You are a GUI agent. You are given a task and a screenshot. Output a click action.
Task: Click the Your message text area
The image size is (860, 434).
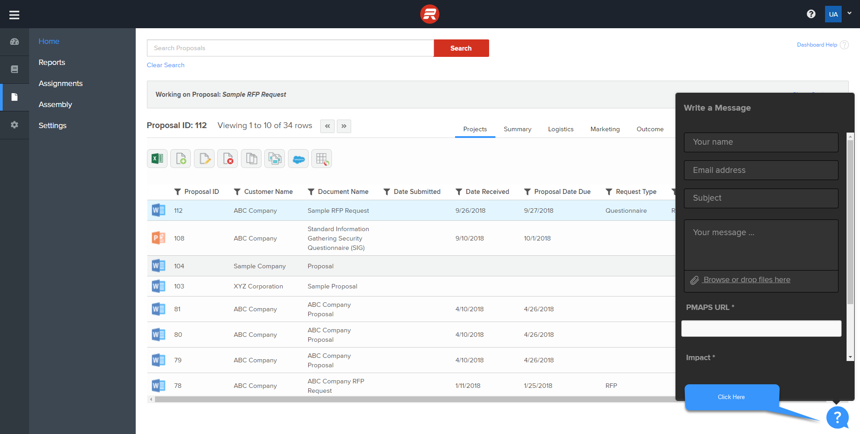pos(761,245)
